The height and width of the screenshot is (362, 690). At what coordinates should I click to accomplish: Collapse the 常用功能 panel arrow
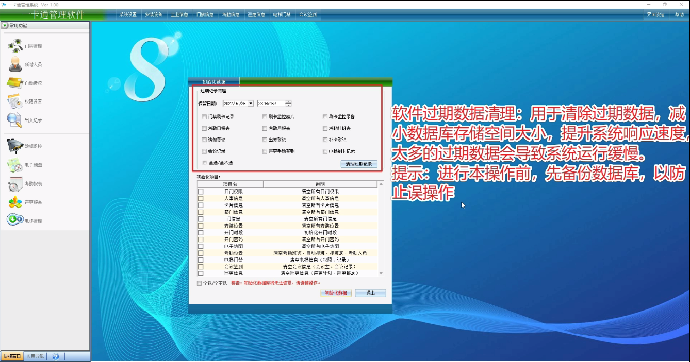coord(5,25)
